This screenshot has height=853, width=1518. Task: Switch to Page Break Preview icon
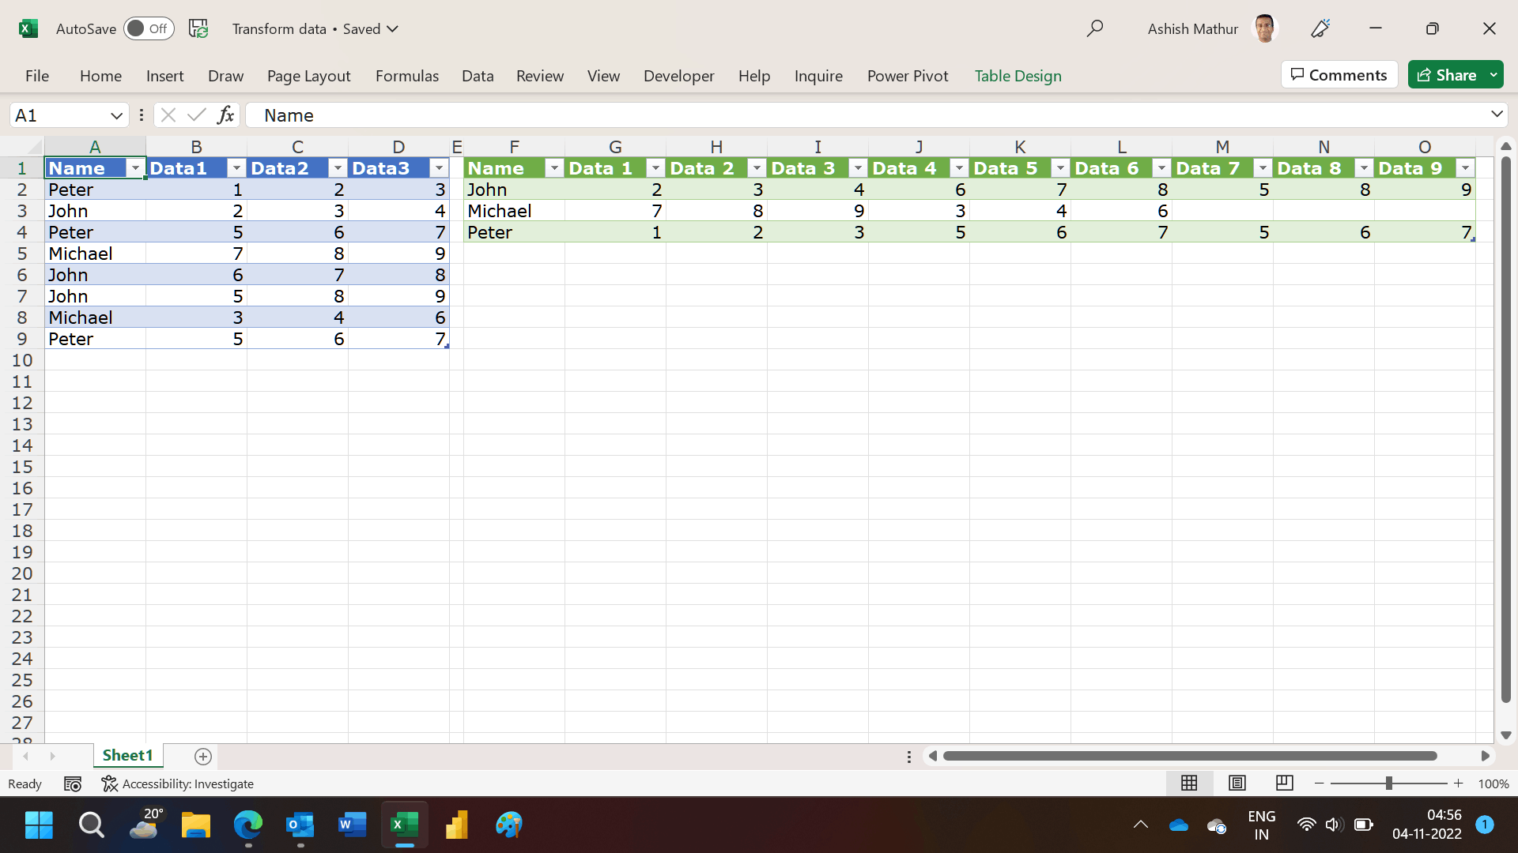pyautogui.click(x=1285, y=783)
